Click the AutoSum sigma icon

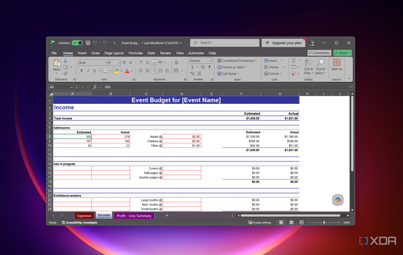coord(294,61)
